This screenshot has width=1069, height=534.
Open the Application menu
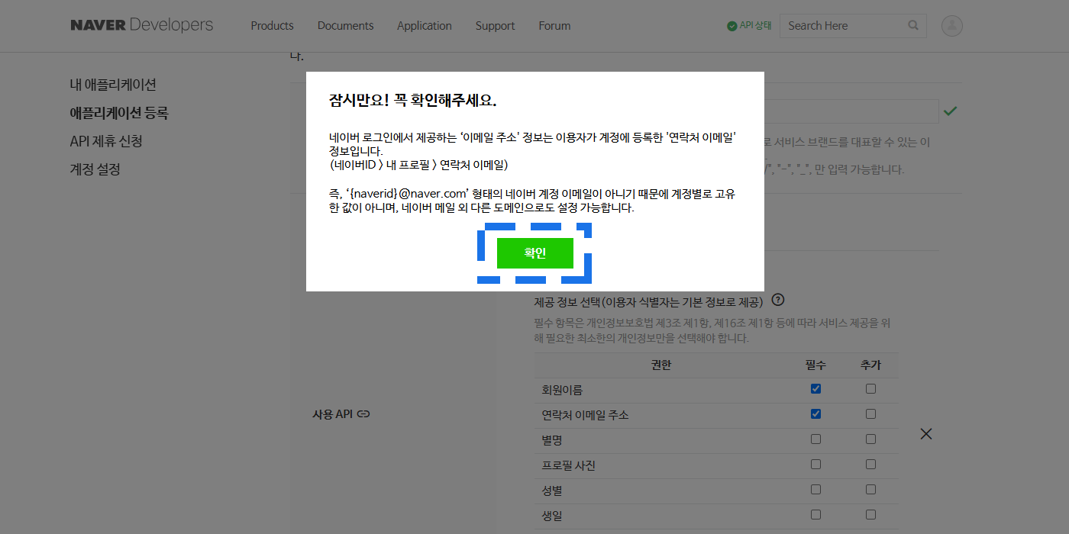tap(425, 25)
